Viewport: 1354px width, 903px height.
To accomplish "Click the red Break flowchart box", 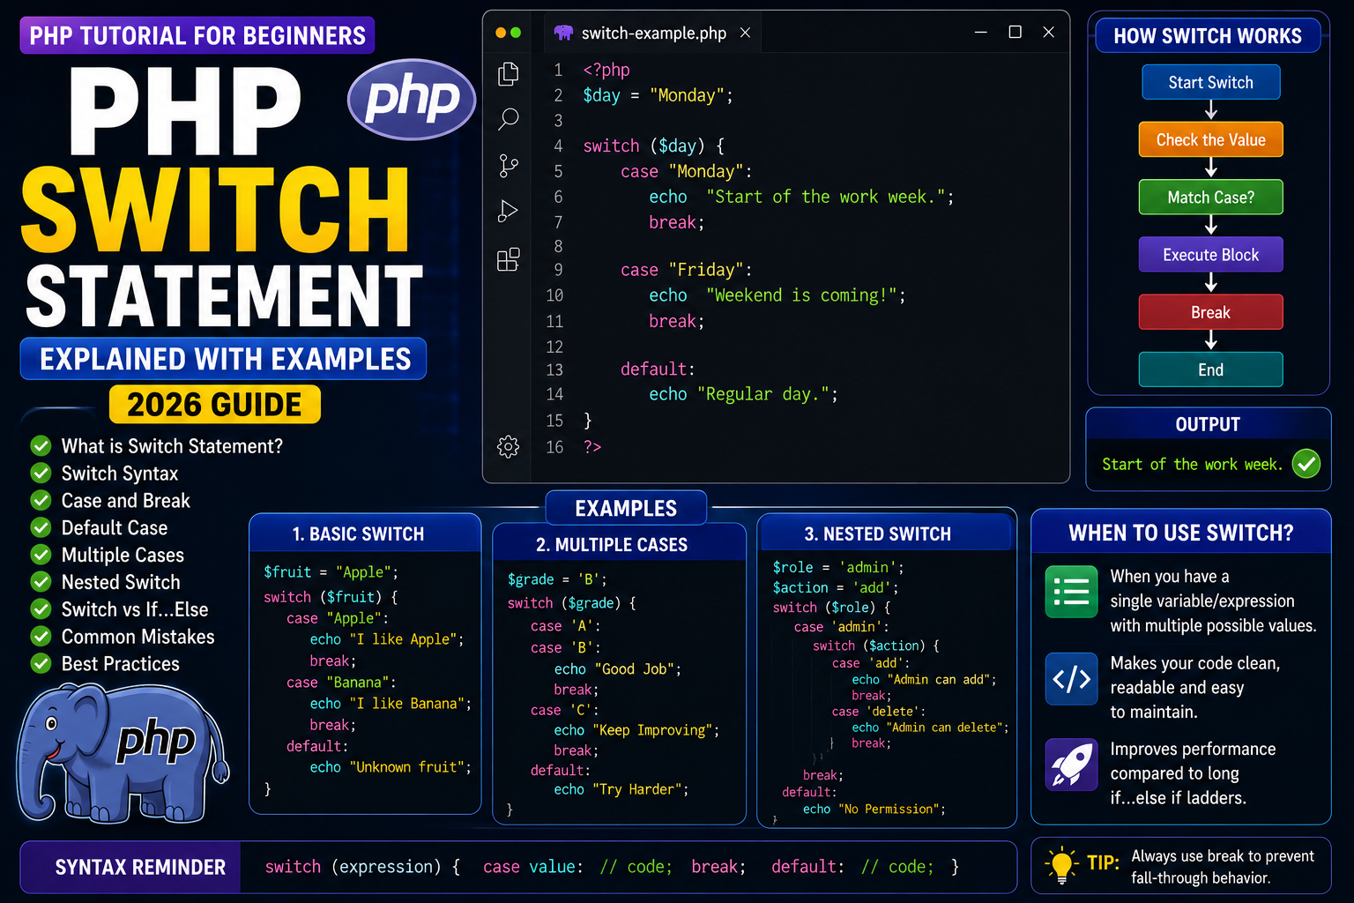I will (x=1210, y=312).
